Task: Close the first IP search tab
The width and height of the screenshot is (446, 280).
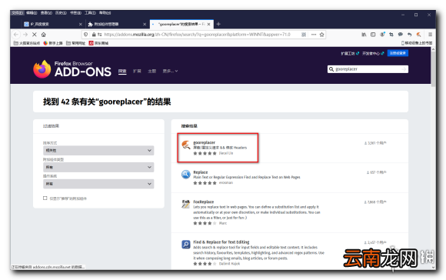Action: (x=81, y=24)
